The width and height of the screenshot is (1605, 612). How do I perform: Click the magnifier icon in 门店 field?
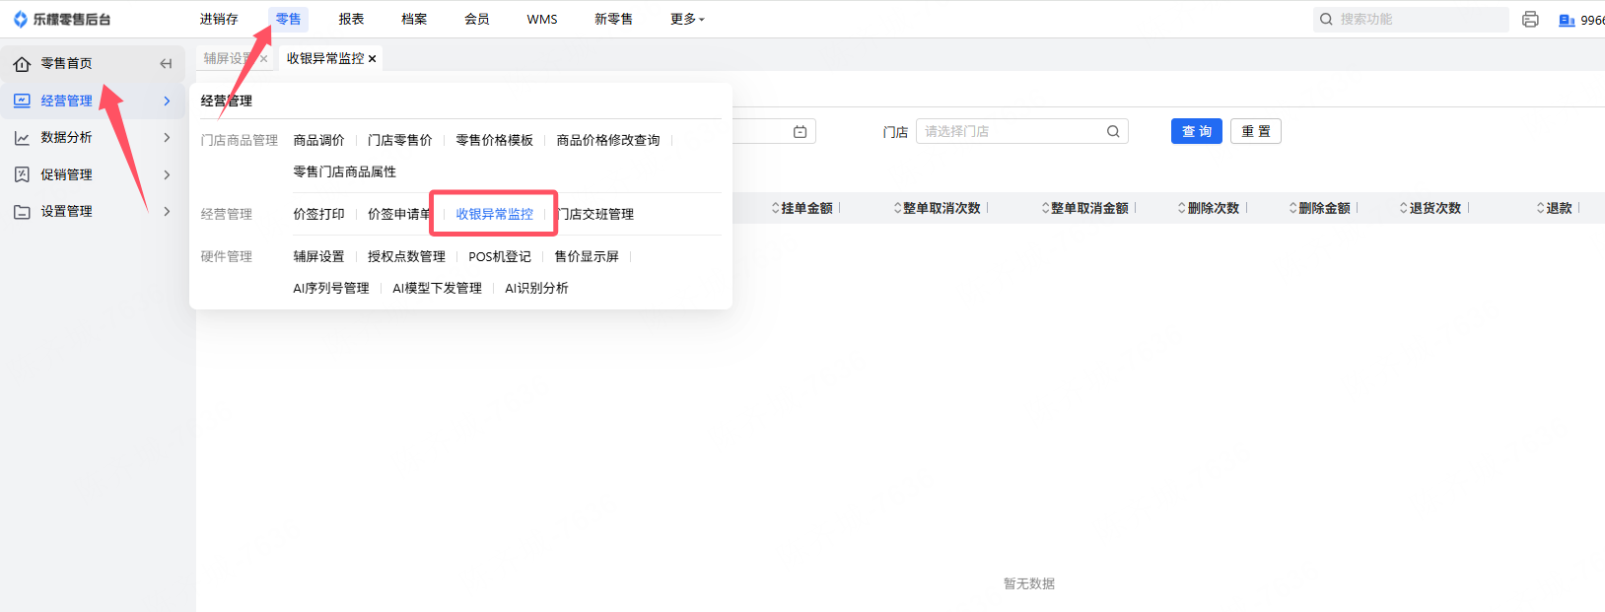tap(1113, 131)
